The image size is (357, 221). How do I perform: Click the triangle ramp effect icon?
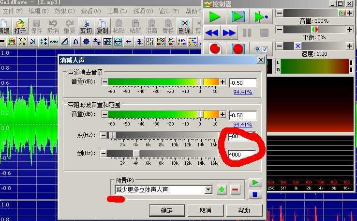point(65,42)
